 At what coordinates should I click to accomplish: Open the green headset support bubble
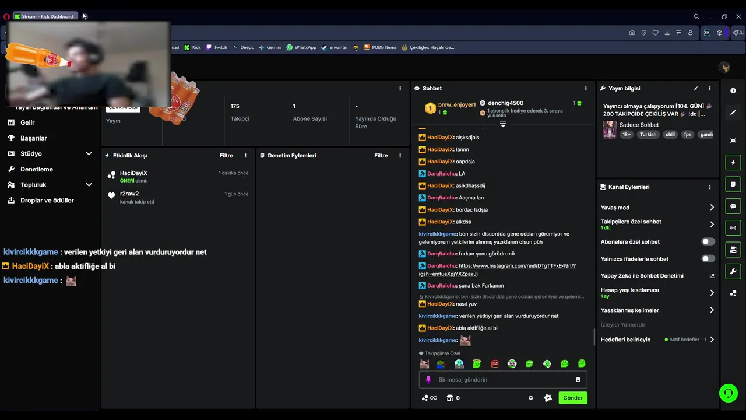click(x=728, y=393)
